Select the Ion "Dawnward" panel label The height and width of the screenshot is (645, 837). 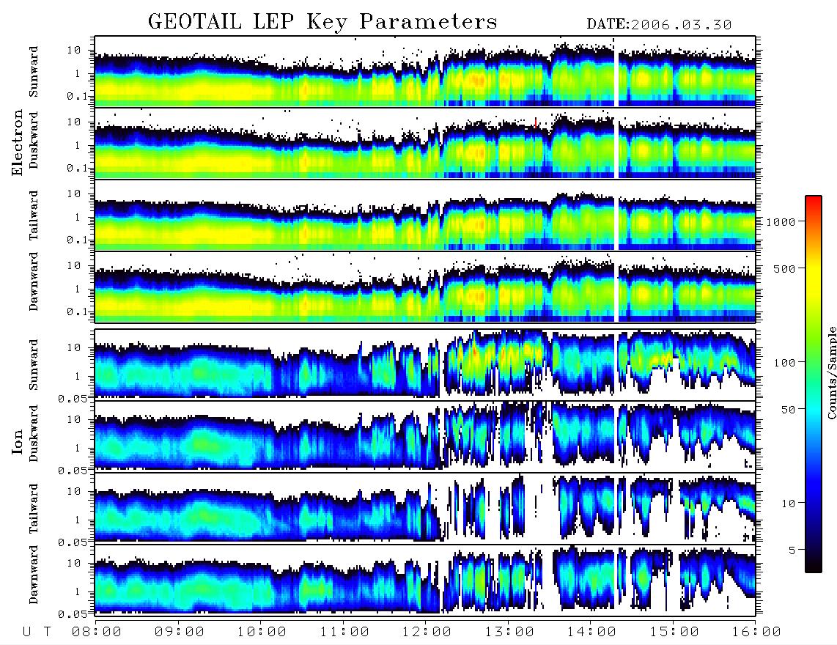tap(34, 575)
